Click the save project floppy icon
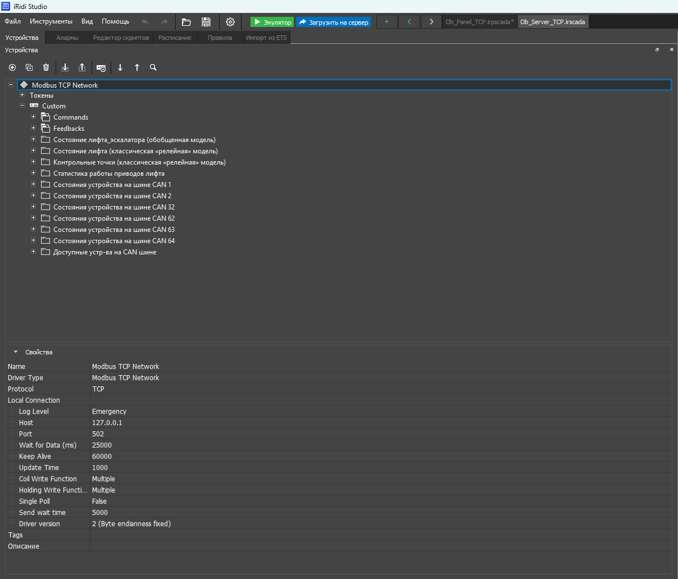The height and width of the screenshot is (579, 678). click(206, 22)
